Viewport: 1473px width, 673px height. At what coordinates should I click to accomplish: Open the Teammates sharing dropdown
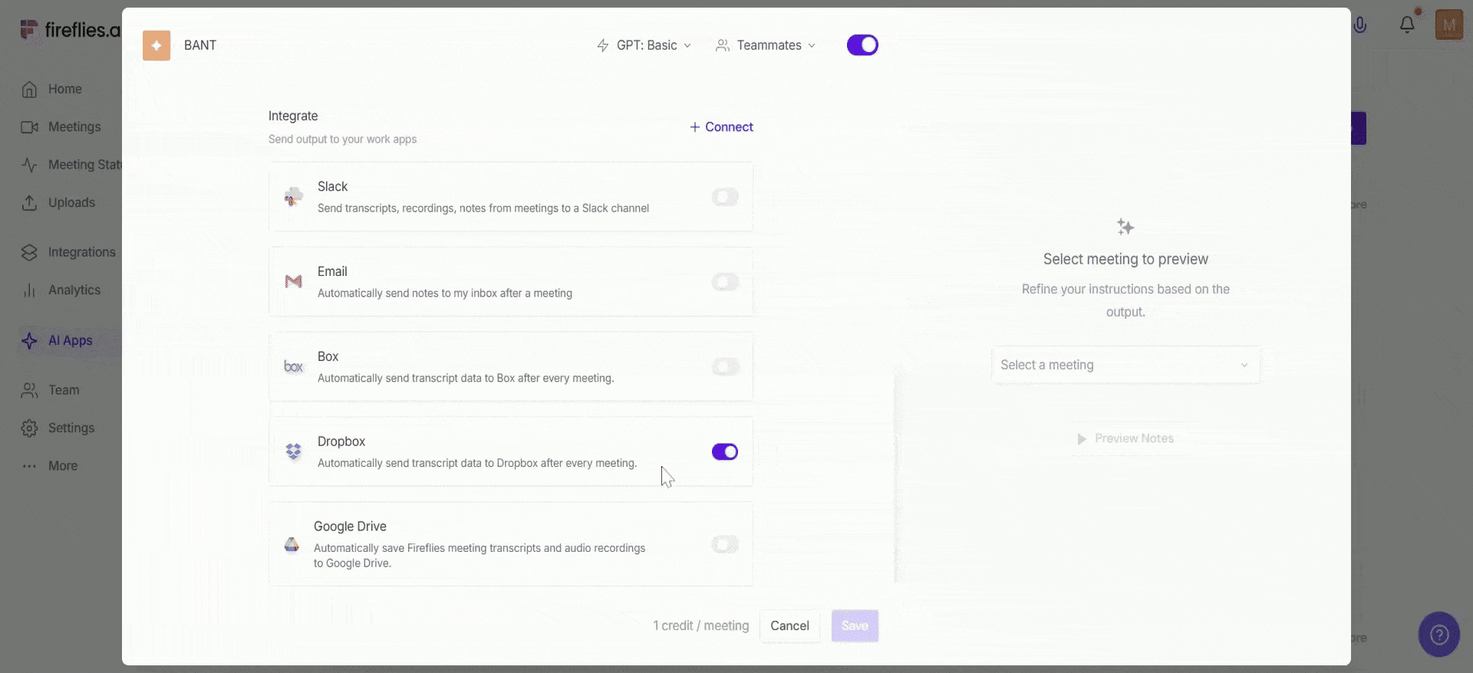(766, 45)
